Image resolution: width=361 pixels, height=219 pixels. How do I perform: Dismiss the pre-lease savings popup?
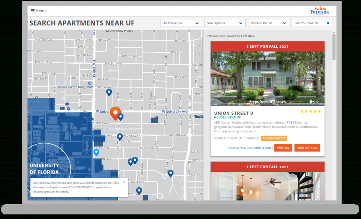click(124, 182)
